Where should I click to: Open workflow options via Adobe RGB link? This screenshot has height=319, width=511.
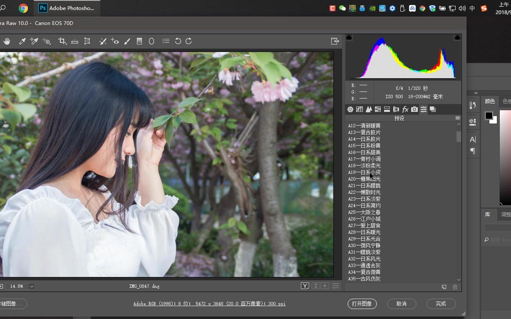click(208, 304)
